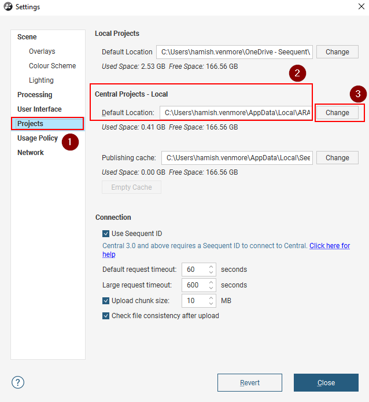Open the 'Click here for help' link
The width and height of the screenshot is (369, 402).
(x=330, y=246)
